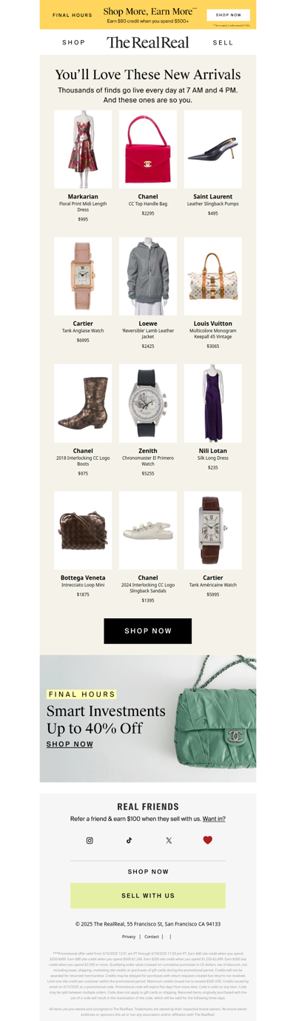Click the top banner Shop Now button
The height and width of the screenshot is (1021, 296).
[228, 15]
